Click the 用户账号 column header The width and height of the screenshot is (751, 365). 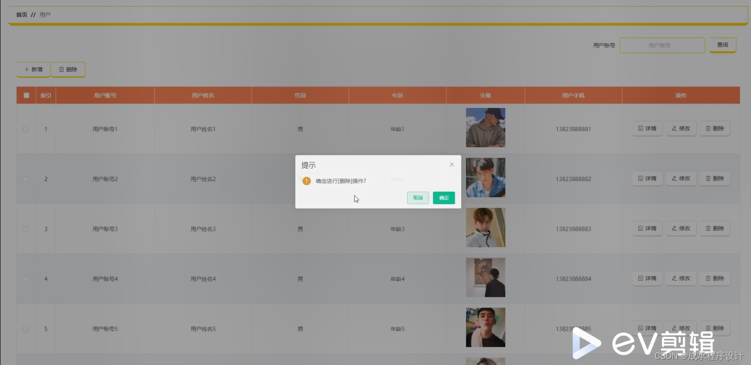coord(105,95)
